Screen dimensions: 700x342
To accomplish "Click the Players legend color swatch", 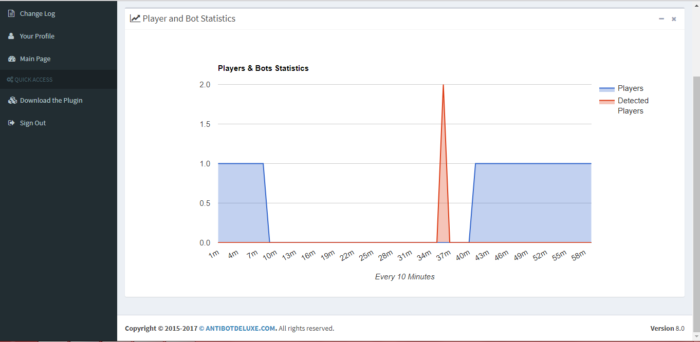I will coord(607,89).
